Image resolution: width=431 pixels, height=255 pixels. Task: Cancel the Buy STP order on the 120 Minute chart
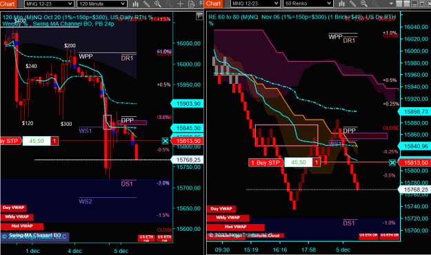[165, 141]
